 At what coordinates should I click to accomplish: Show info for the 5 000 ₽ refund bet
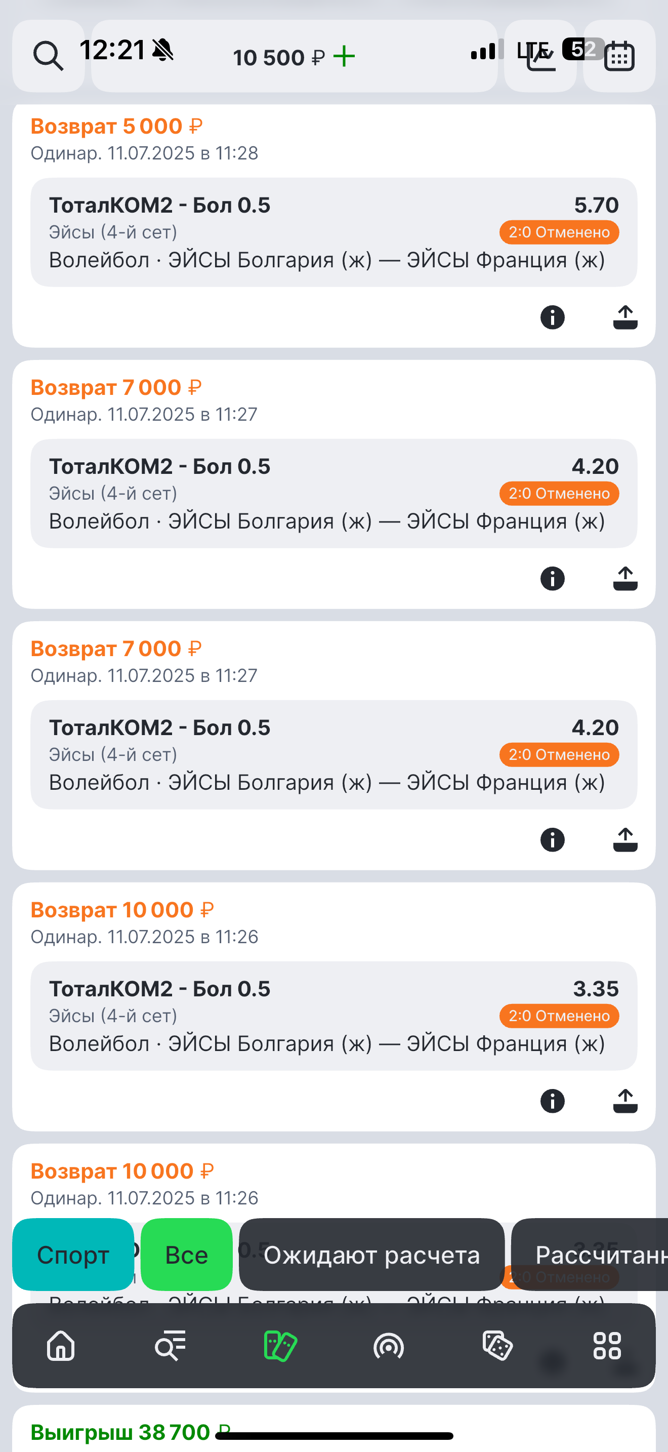552,317
